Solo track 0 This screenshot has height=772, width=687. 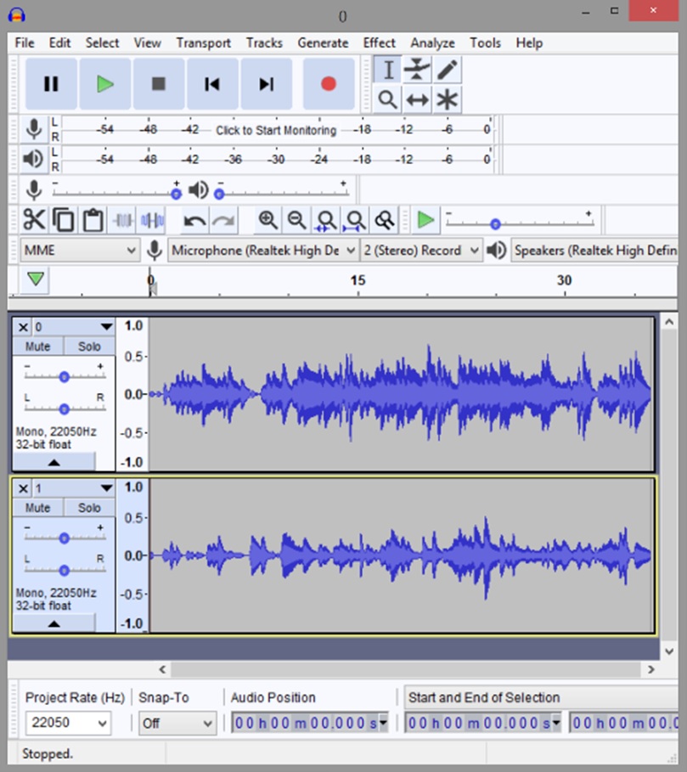pyautogui.click(x=89, y=347)
